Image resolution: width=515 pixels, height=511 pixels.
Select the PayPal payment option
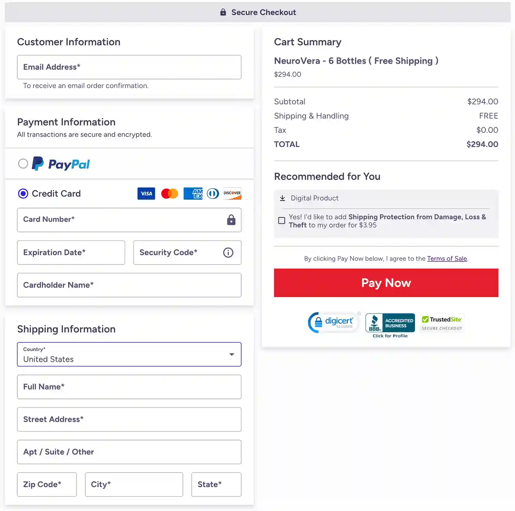coord(23,164)
